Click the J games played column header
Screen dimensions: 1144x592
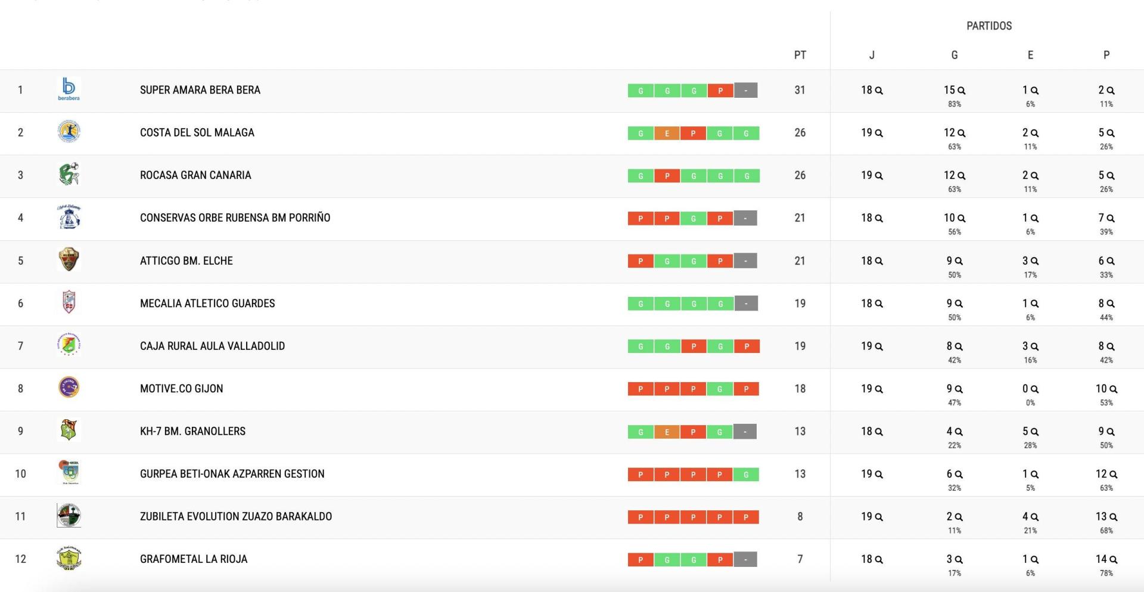[x=872, y=55]
